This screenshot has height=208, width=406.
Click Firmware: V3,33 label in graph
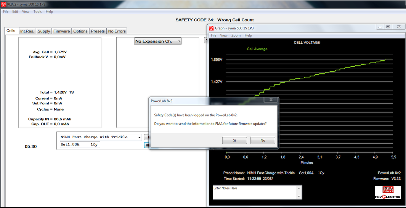point(387,179)
